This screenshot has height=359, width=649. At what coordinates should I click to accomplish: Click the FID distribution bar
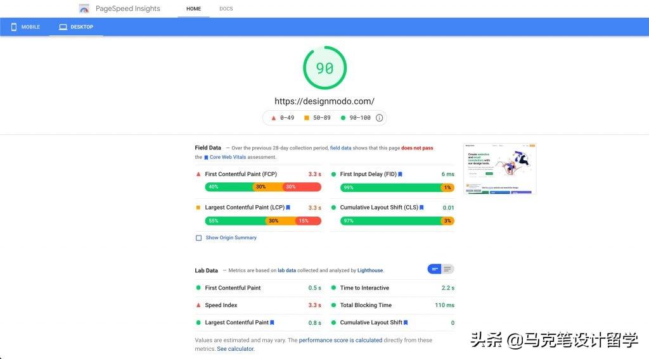pos(397,188)
